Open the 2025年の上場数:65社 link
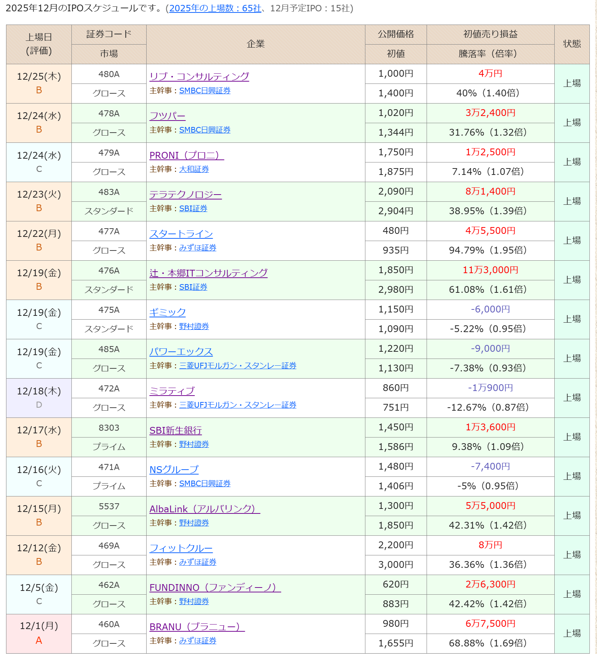Viewport: 597px width, 654px height. (x=215, y=8)
